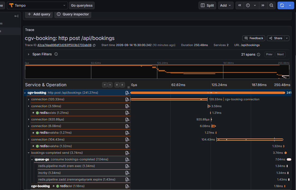Open the time picker clock icon

[248, 6]
